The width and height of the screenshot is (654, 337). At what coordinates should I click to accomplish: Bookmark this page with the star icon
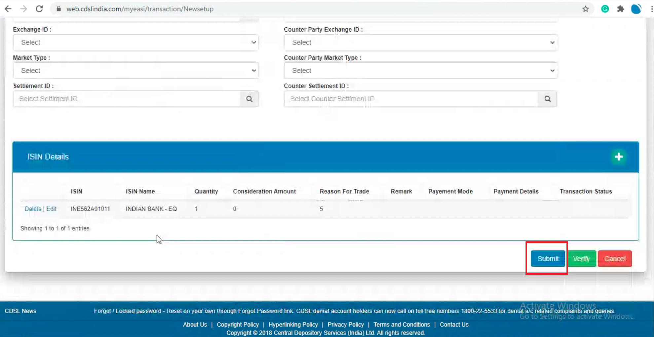(x=586, y=9)
